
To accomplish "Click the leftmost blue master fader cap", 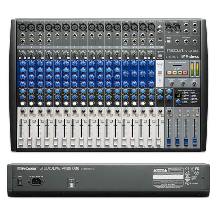I will point(169,141).
